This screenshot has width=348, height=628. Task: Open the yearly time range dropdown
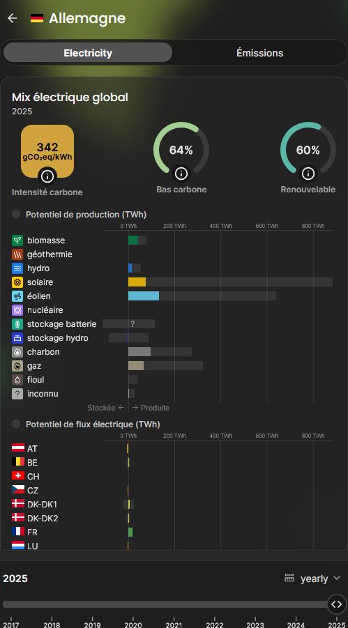312,579
